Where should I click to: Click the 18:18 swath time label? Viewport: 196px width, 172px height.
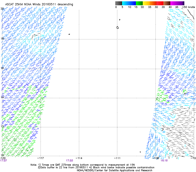click(x=164, y=161)
